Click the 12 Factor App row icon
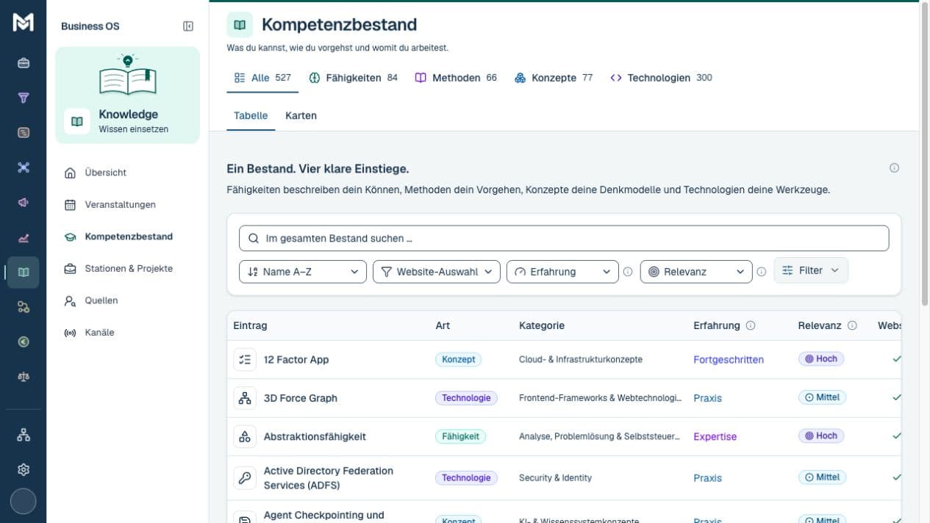The image size is (930, 523). coord(245,360)
